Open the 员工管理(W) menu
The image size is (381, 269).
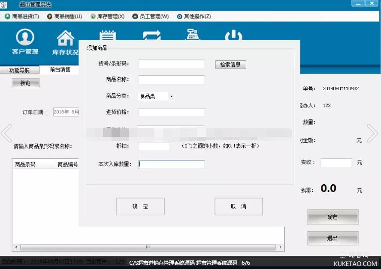pyautogui.click(x=151, y=16)
